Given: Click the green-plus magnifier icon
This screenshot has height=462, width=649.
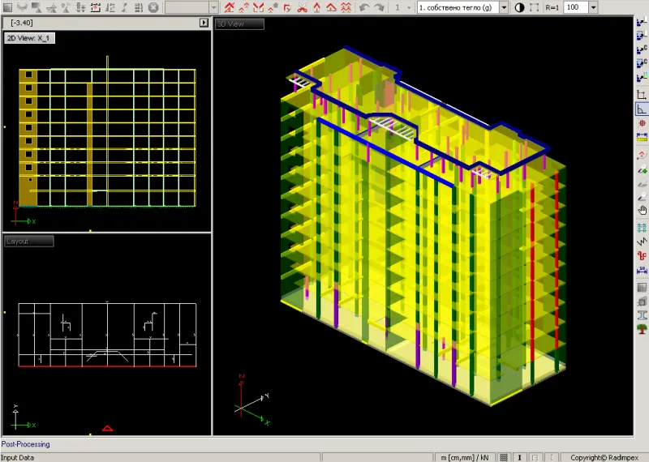Looking at the screenshot, I should pyautogui.click(x=642, y=169).
